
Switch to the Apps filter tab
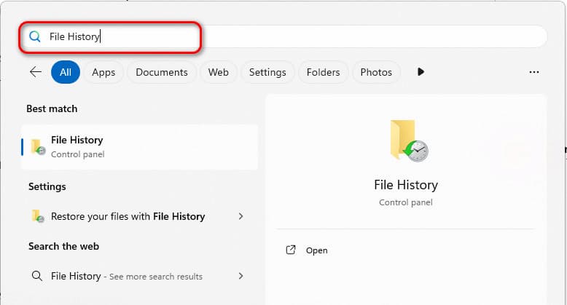tap(103, 72)
